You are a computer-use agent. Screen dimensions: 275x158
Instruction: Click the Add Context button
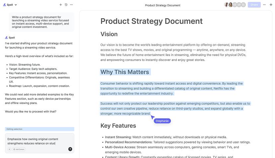click(x=19, y=149)
